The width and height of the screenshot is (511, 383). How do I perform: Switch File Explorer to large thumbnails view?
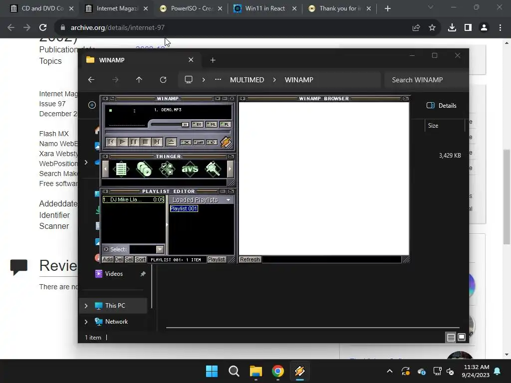[x=462, y=337]
